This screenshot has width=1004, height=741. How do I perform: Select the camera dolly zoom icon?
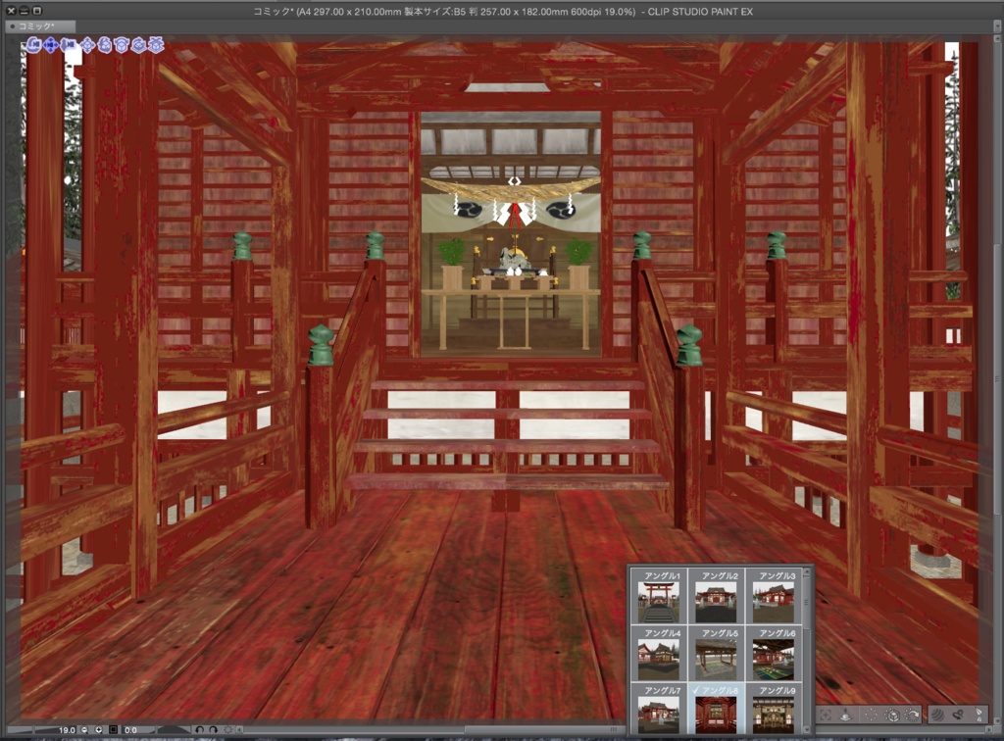[66, 45]
